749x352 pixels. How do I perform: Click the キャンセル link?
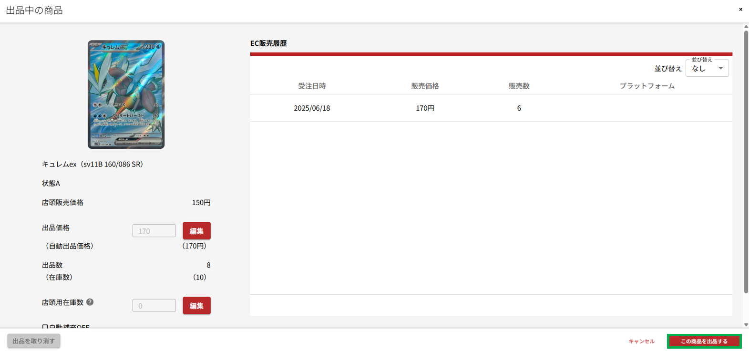641,341
